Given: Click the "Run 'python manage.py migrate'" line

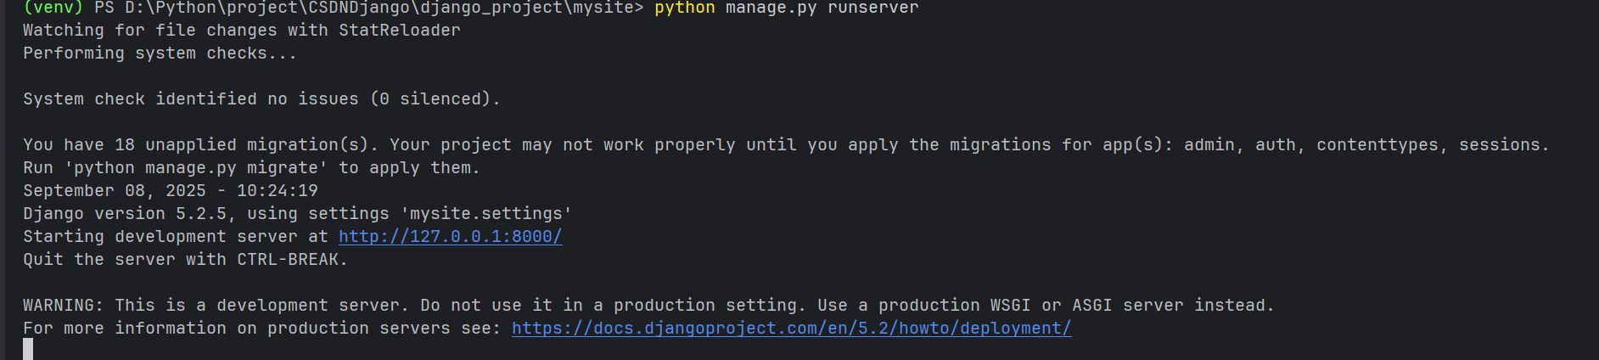Looking at the screenshot, I should tap(251, 168).
